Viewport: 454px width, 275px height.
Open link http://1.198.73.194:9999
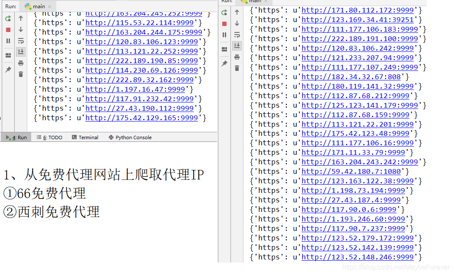(x=353, y=190)
